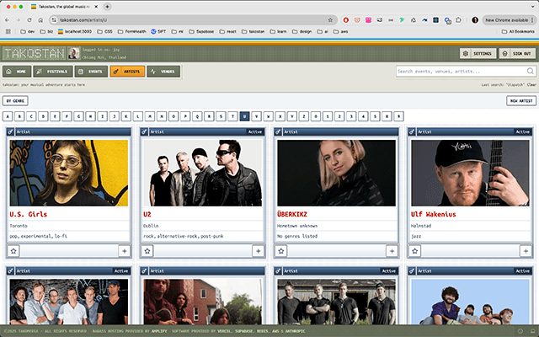Filter artists by letter V
The height and width of the screenshot is (337, 539).
click(256, 116)
